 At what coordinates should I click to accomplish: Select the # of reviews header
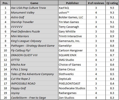coord(96,3)
